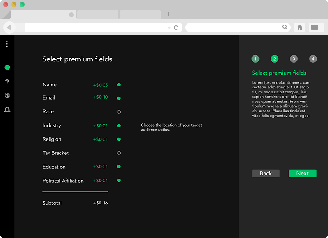Enable the Tax Bracket premium field
The width and height of the screenshot is (328, 238).
click(x=119, y=153)
